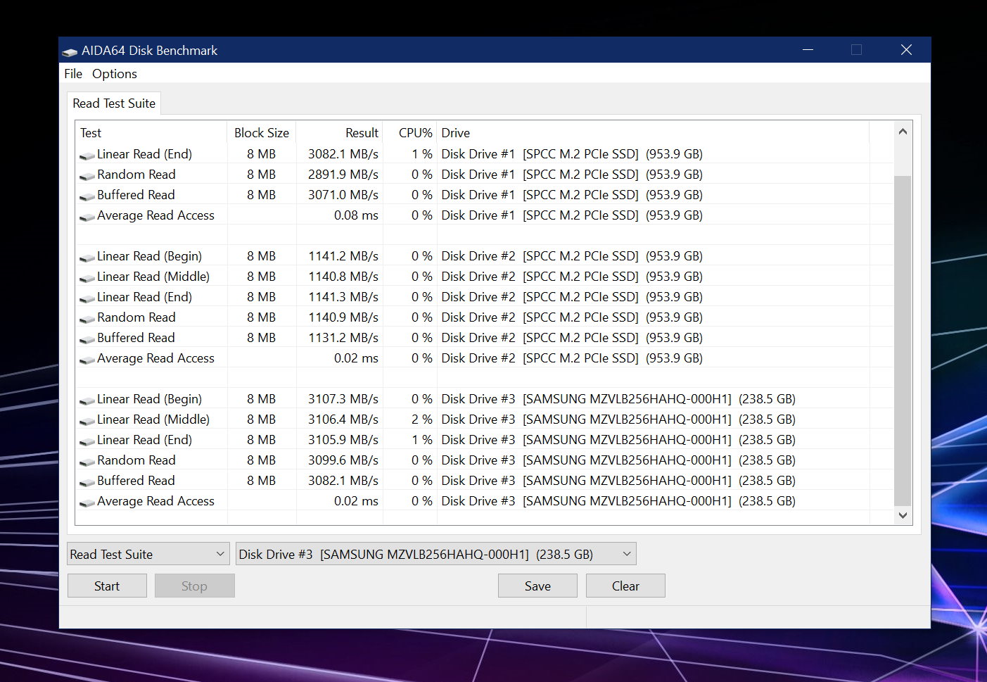Click the drive icon of Linear Read (Begin) 3107.3 MB/s
987x682 pixels.
(87, 400)
